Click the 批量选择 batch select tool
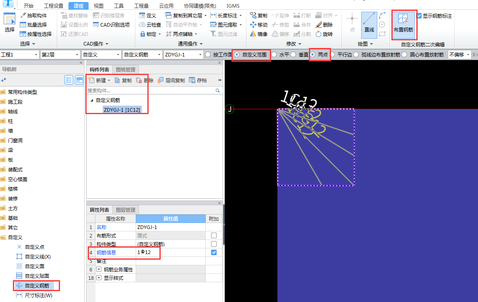The width and height of the screenshot is (478, 302). tap(33, 25)
